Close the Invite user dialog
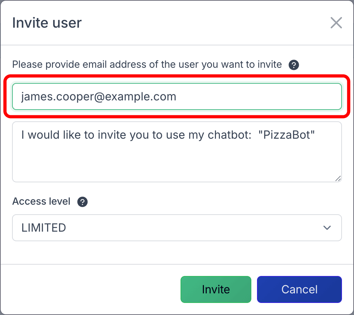The width and height of the screenshot is (354, 315). (336, 23)
